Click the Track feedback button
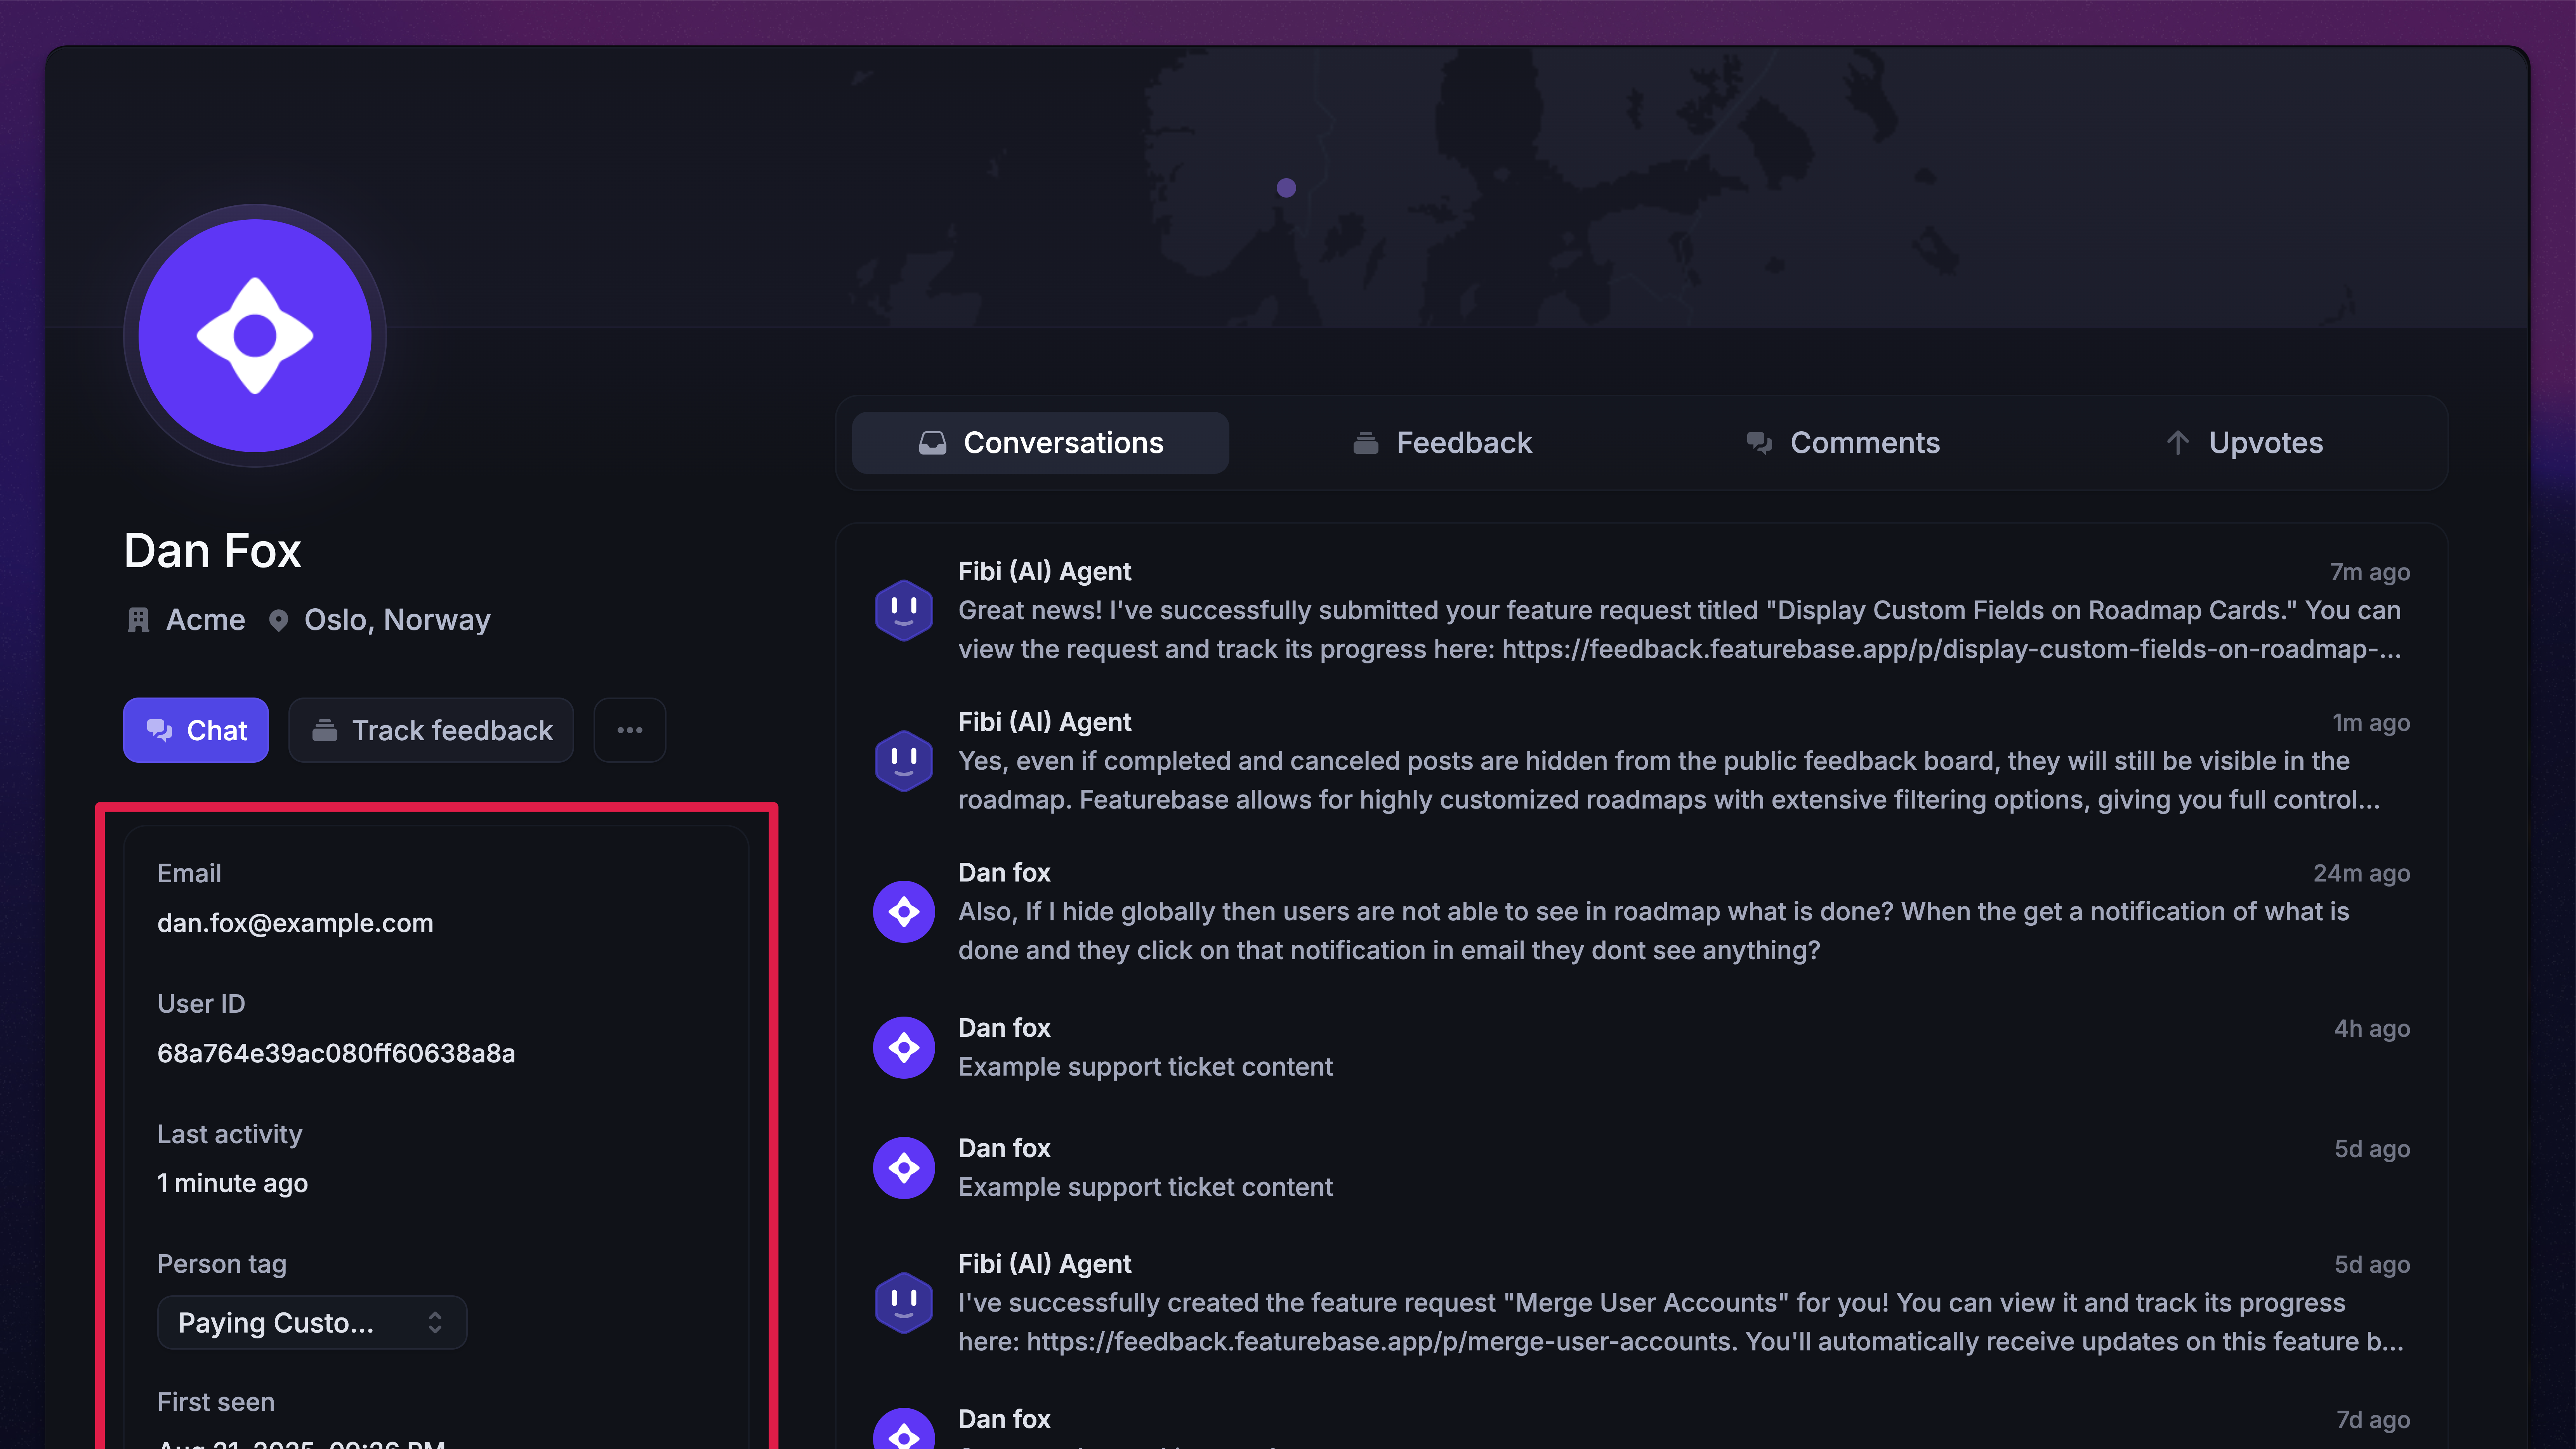Screen dimensions: 2576x1449 point(431,730)
